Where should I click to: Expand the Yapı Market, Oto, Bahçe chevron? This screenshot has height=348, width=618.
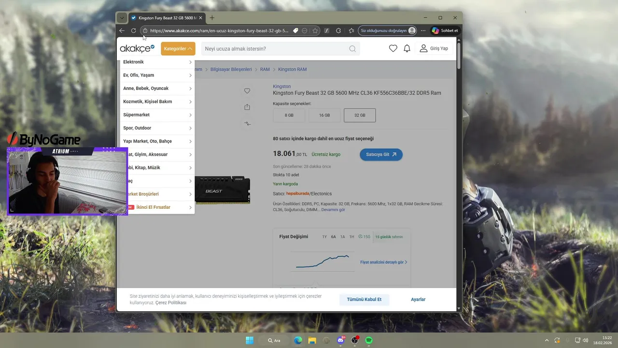tap(190, 141)
